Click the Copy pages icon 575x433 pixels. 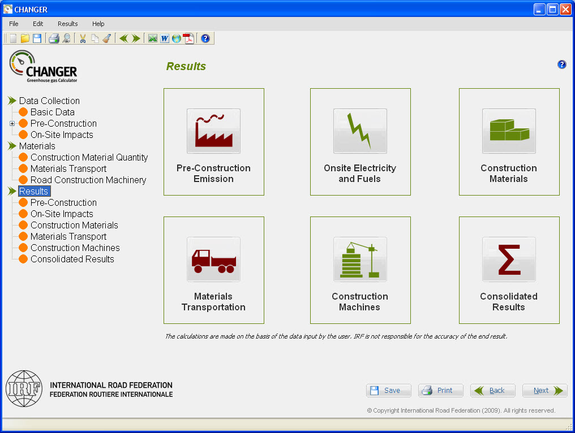tap(95, 38)
